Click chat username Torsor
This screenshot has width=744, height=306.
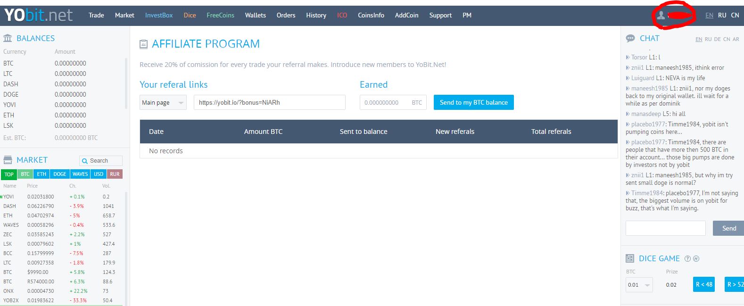point(639,57)
